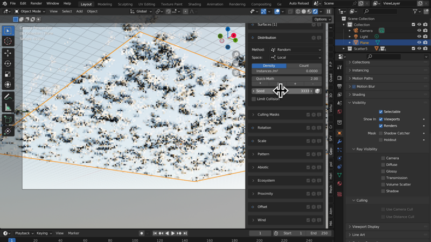The width and height of the screenshot is (431, 242).
Task: Jump to the last frame
Action: click(x=185, y=233)
